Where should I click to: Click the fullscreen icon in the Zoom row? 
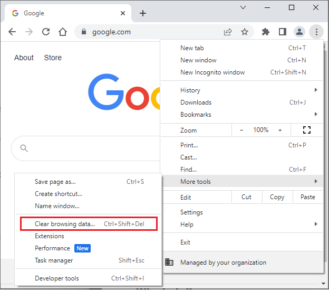tap(306, 130)
